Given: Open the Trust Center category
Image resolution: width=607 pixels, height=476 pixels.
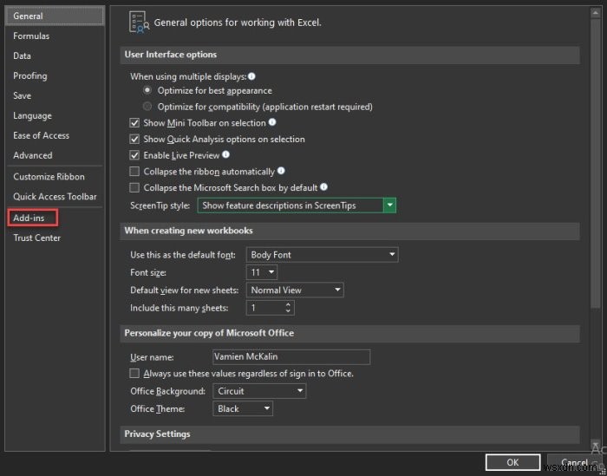Looking at the screenshot, I should pos(55,238).
